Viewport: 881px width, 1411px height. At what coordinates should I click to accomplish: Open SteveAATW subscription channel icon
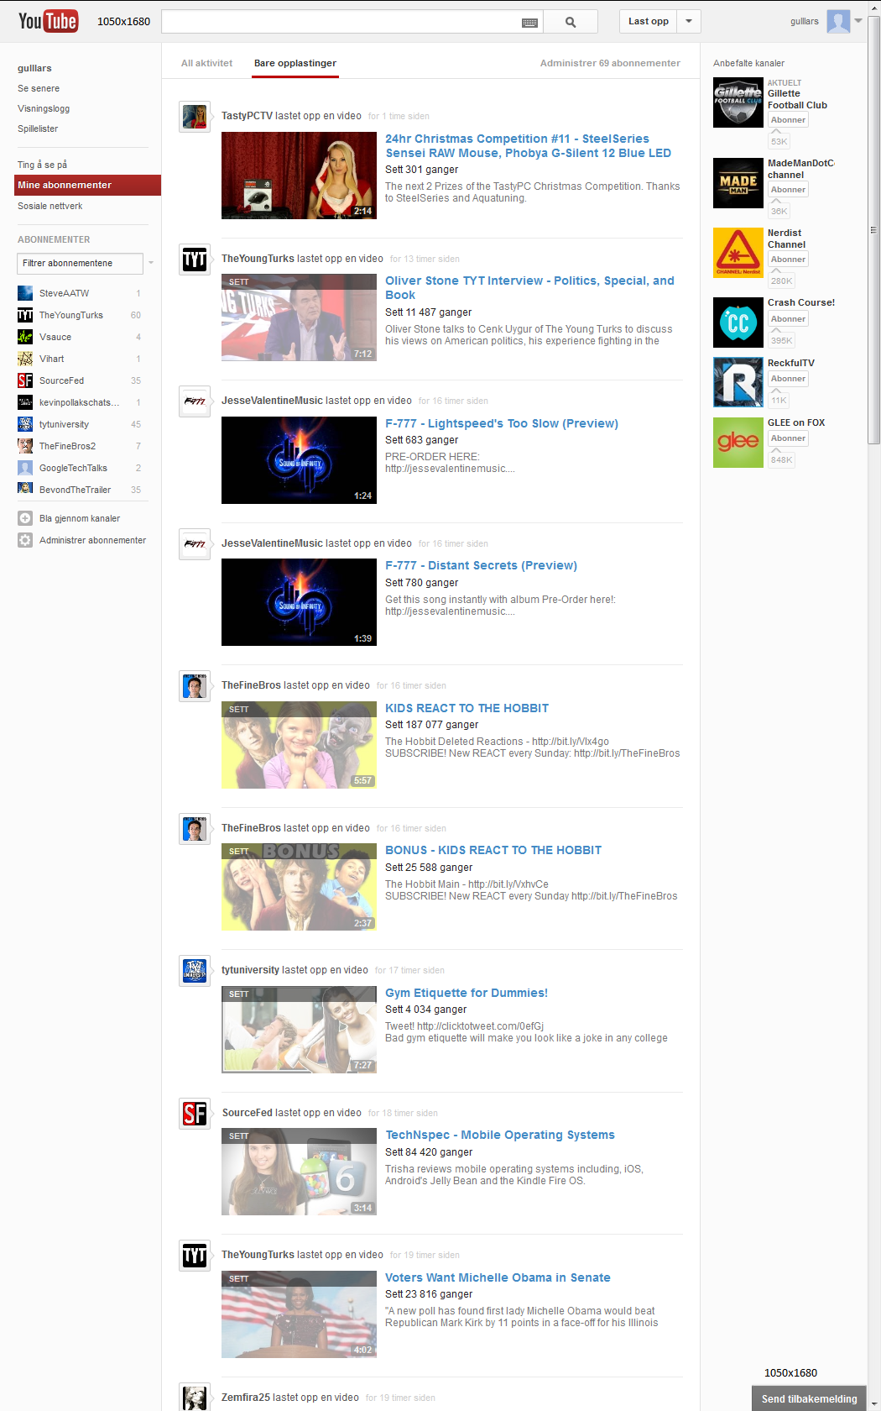pos(25,293)
